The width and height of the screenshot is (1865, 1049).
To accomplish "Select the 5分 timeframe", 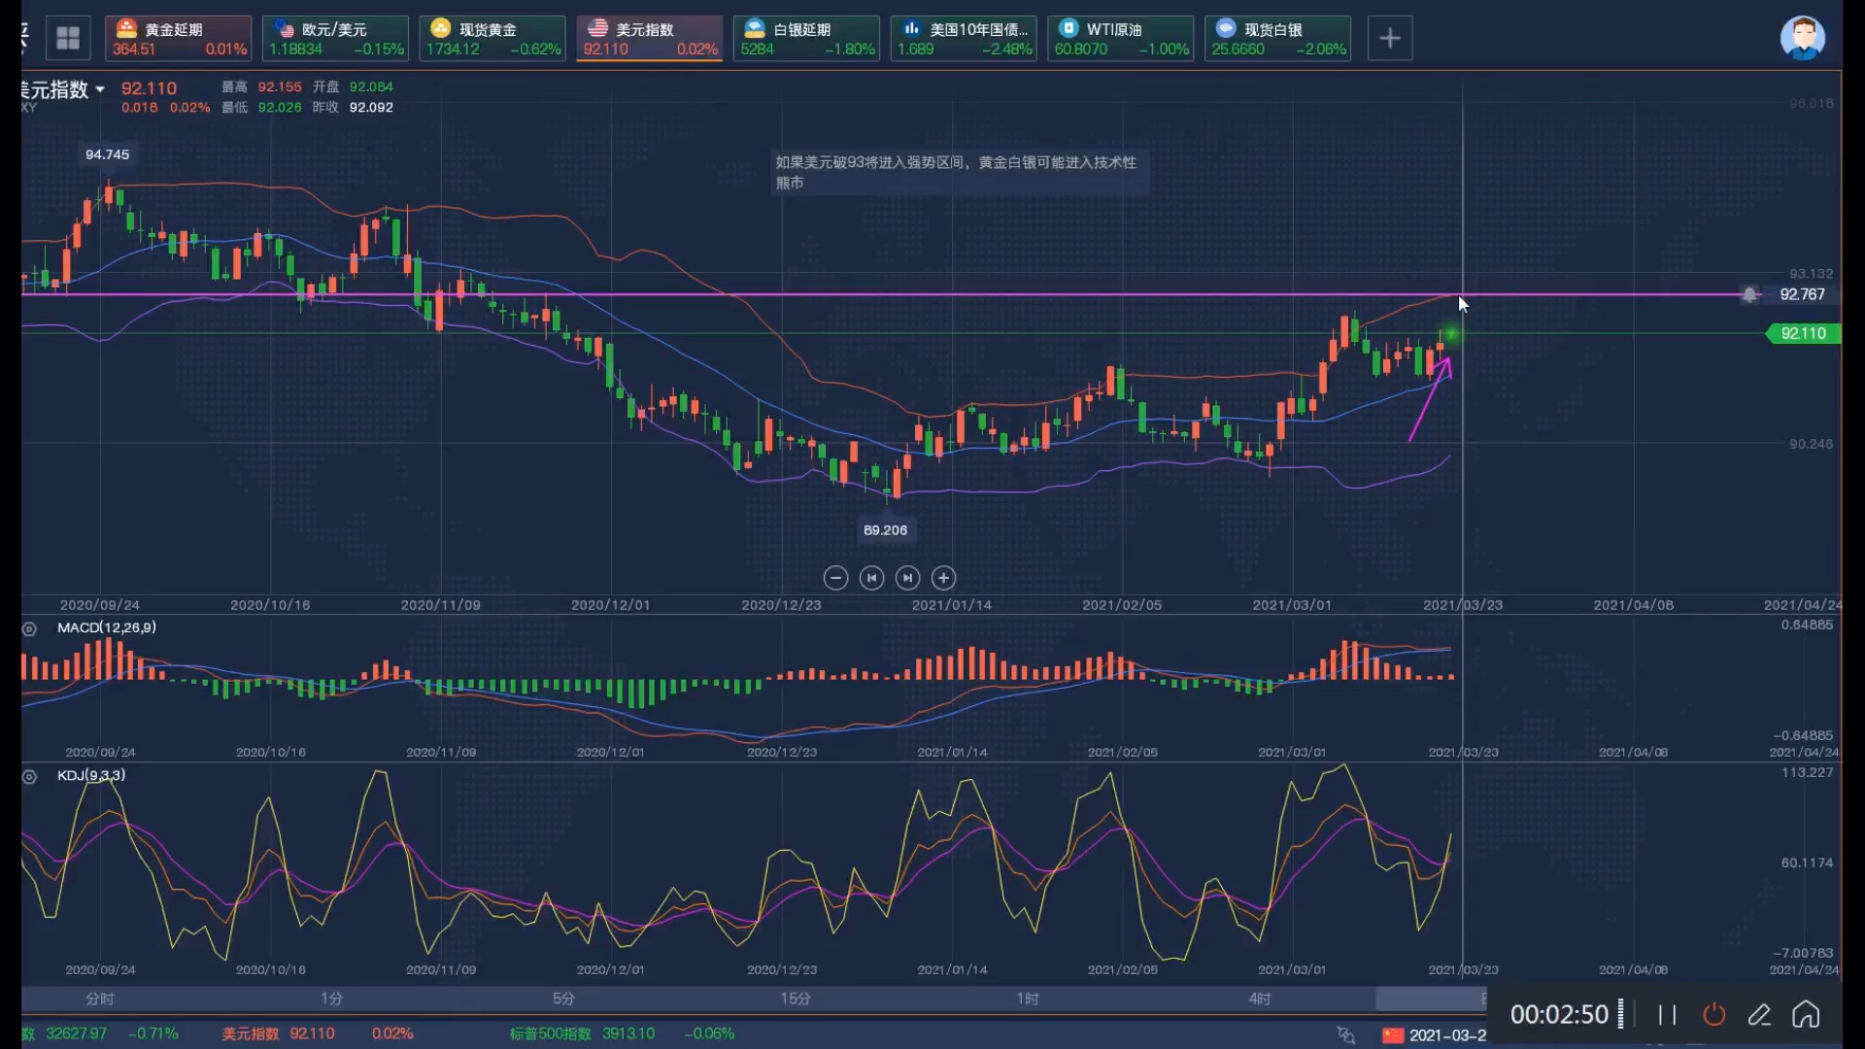I will pyautogui.click(x=563, y=998).
